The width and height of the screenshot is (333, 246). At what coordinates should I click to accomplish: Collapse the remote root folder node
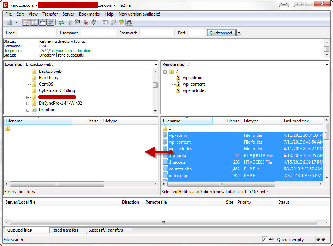click(165, 72)
